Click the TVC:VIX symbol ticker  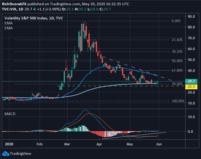click(x=9, y=9)
